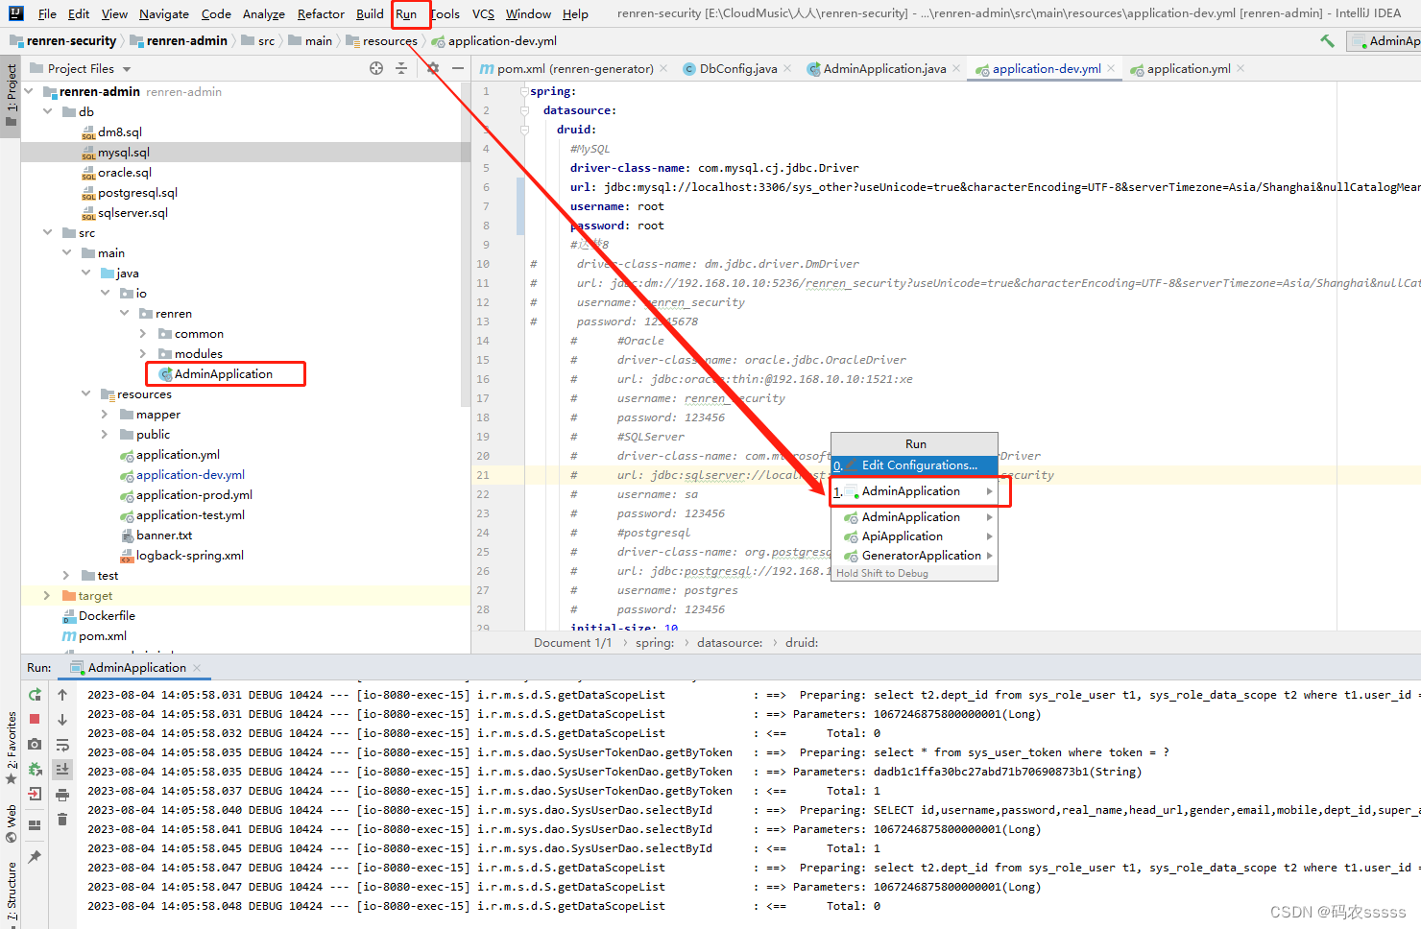Stop the running AdminApplication process
This screenshot has height=929, width=1421.
click(x=35, y=719)
